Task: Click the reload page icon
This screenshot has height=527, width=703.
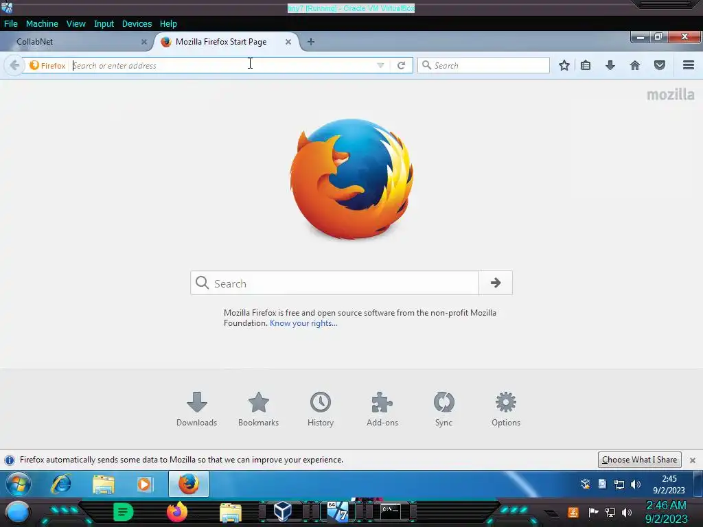Action: click(401, 65)
